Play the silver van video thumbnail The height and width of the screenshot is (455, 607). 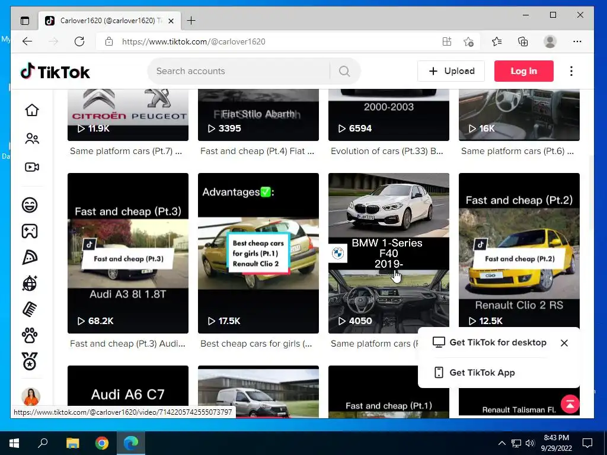[258, 392]
